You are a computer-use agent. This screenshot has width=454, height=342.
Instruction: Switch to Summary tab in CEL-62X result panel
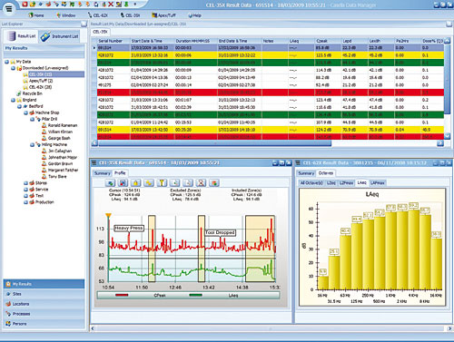[306, 173]
